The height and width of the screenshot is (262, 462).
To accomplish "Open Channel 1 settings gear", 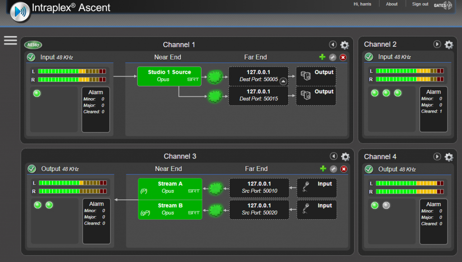I will [x=344, y=45].
